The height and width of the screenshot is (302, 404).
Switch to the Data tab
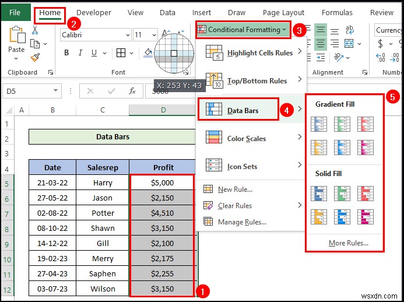coord(167,13)
